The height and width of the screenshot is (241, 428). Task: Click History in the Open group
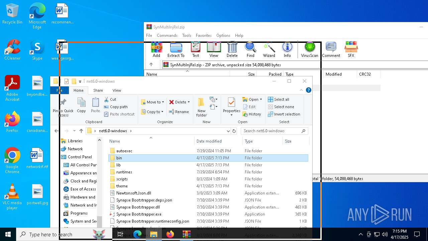coord(252,114)
